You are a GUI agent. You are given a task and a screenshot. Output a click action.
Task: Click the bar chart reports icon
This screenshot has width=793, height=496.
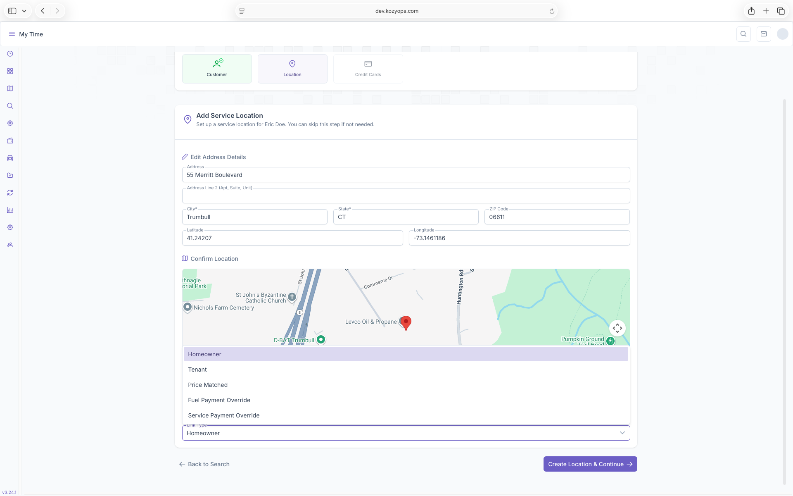coord(10,210)
